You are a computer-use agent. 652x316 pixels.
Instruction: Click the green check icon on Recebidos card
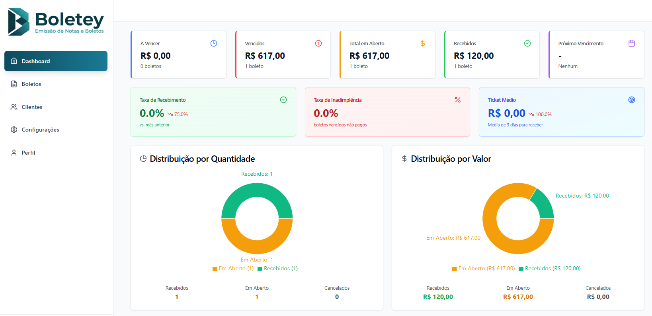tap(527, 43)
